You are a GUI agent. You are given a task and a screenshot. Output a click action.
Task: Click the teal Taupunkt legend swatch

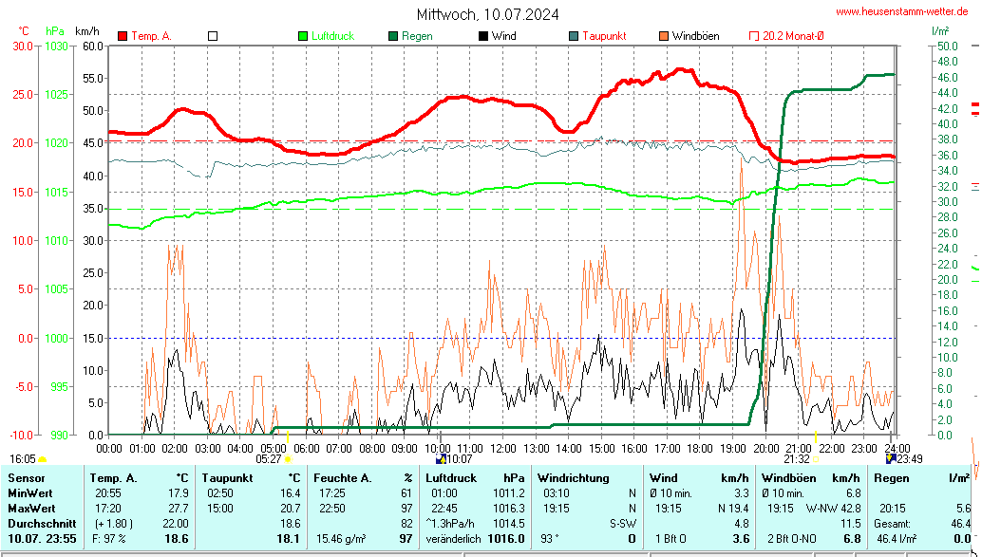pos(574,36)
